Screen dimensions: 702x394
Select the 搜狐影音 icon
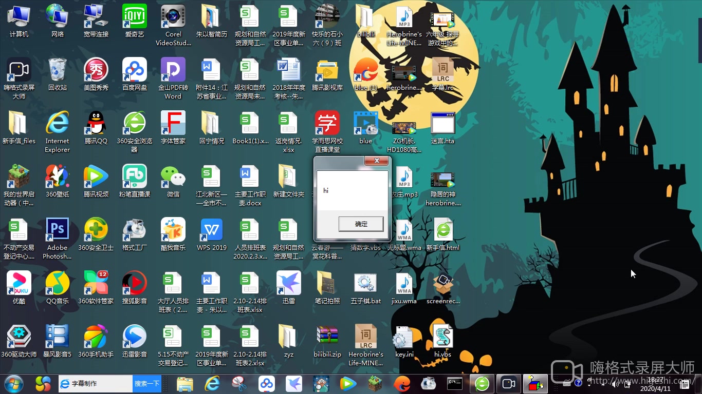[x=135, y=288]
